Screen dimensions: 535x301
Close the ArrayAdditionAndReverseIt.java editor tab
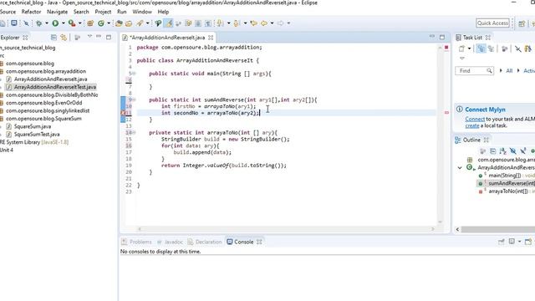pyautogui.click(x=211, y=38)
